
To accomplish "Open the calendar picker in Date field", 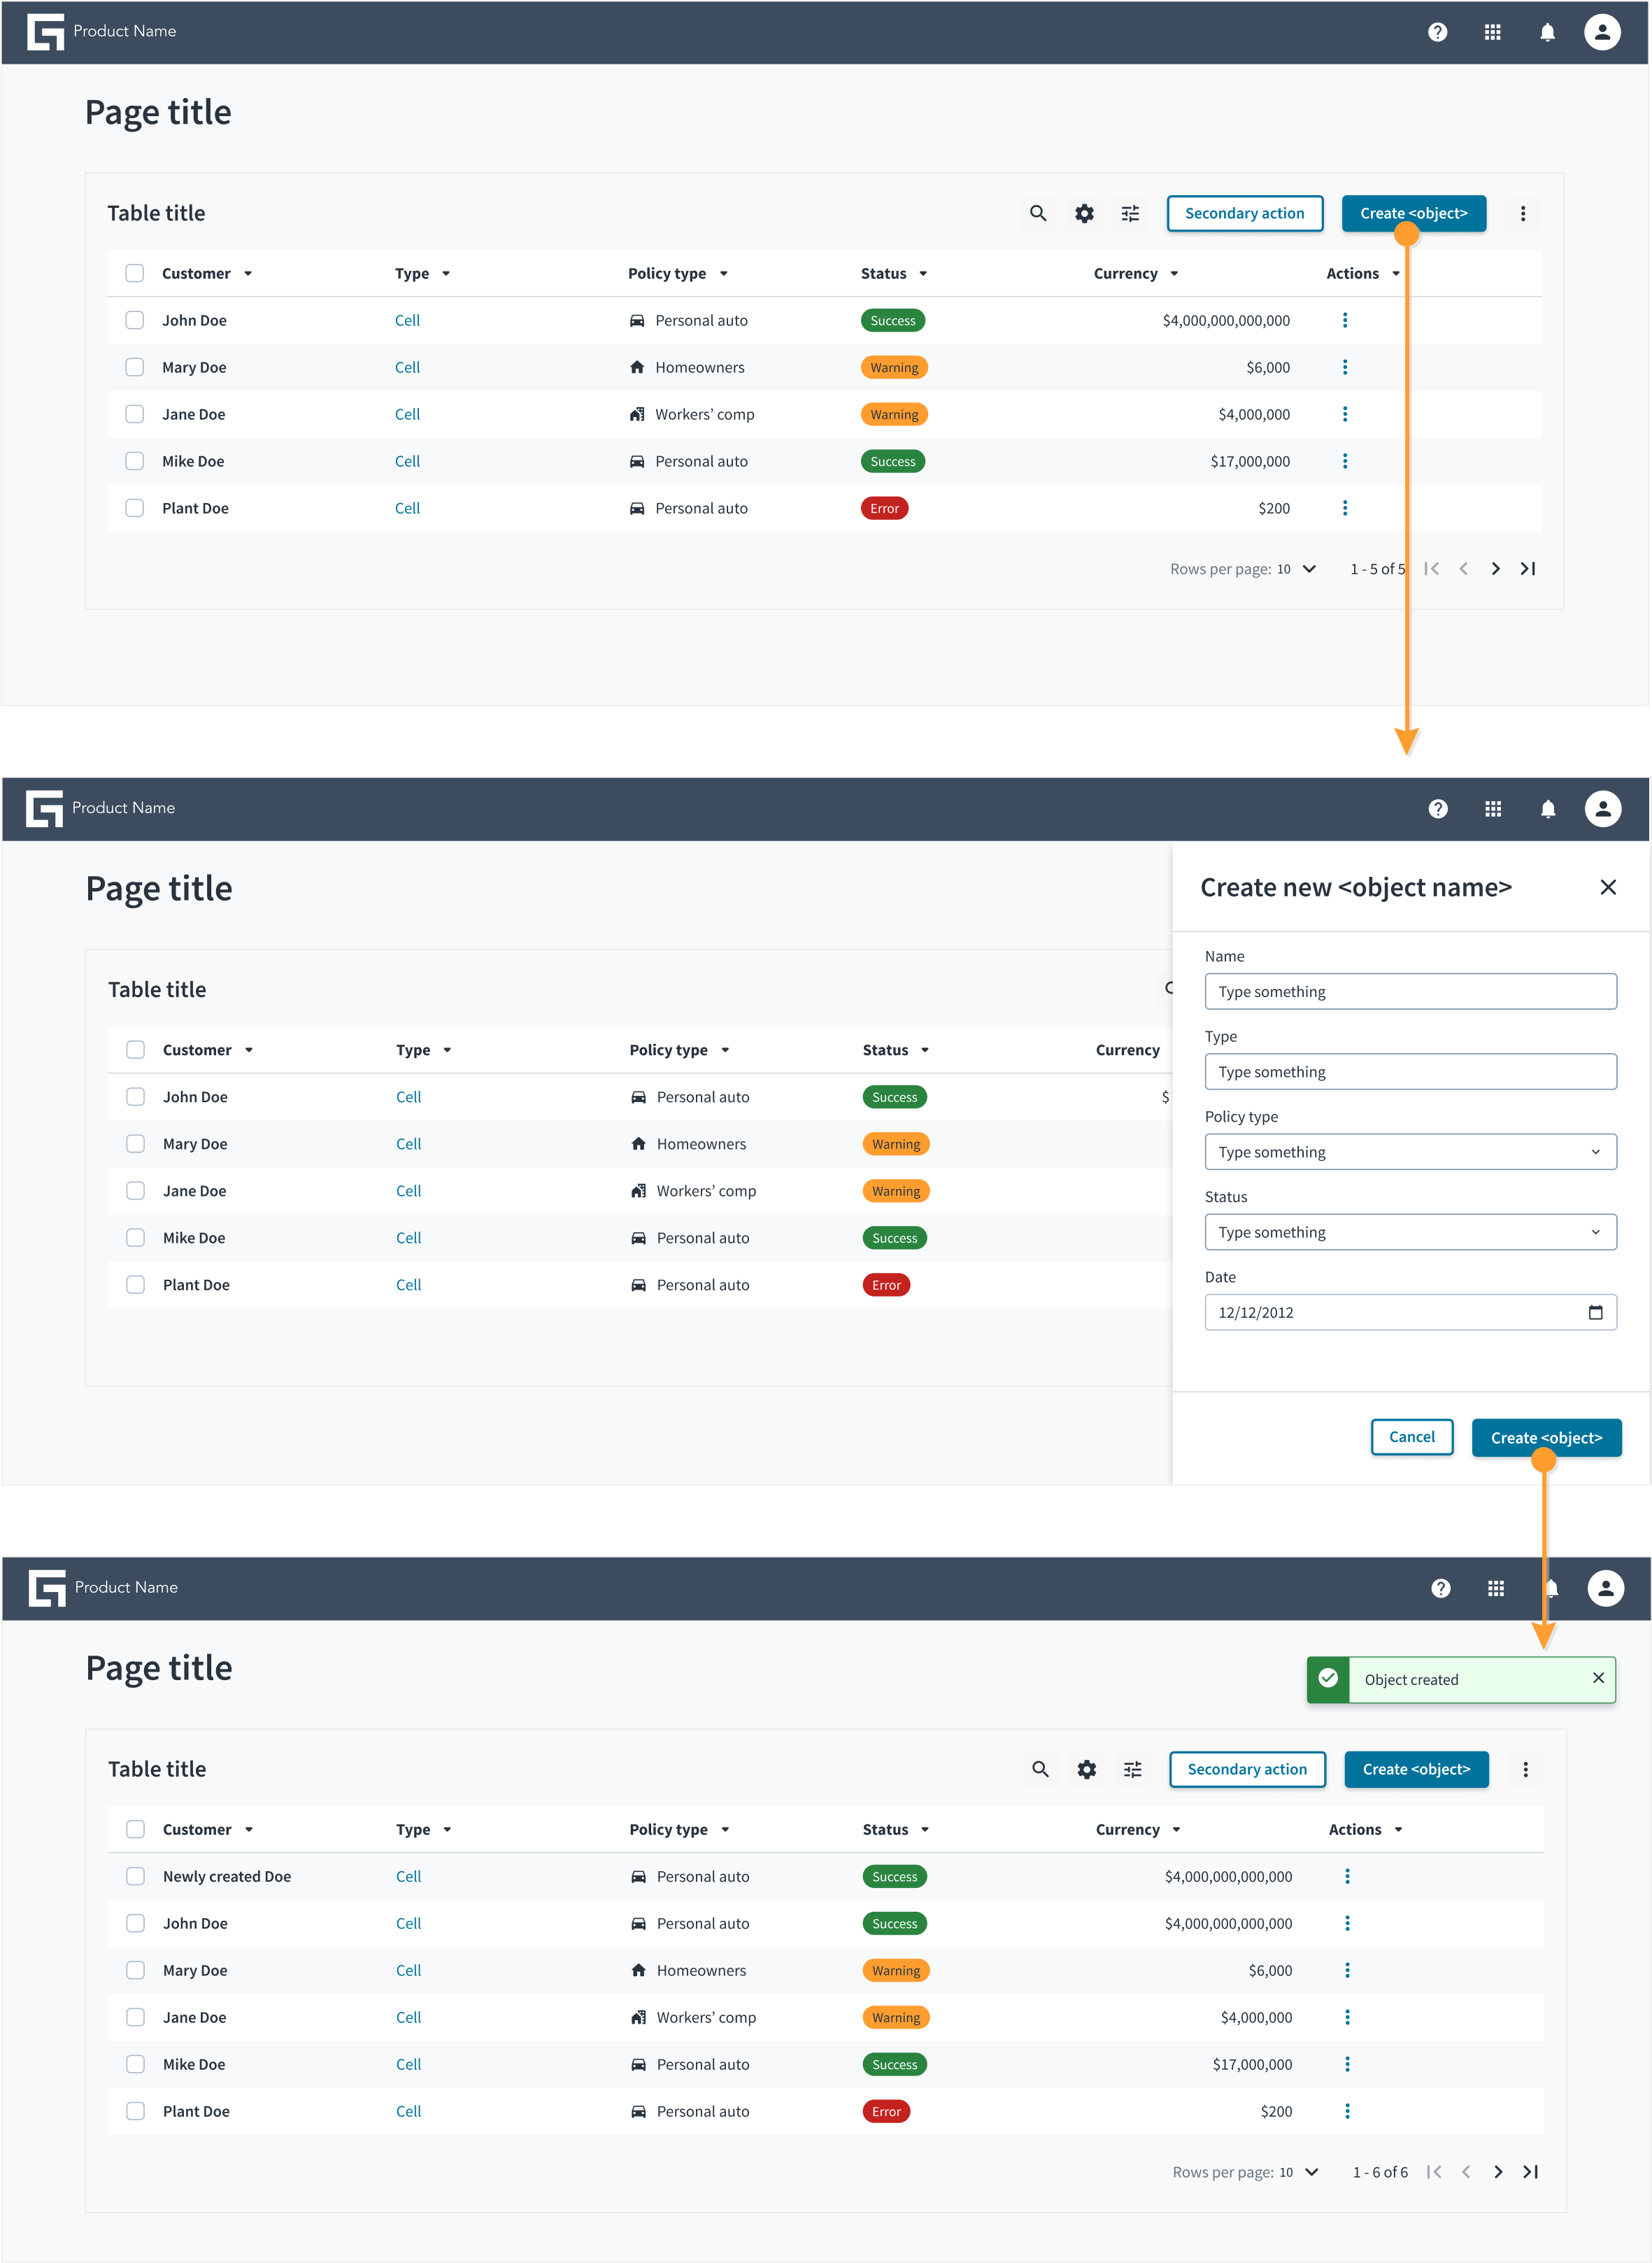I will coord(1595,1311).
